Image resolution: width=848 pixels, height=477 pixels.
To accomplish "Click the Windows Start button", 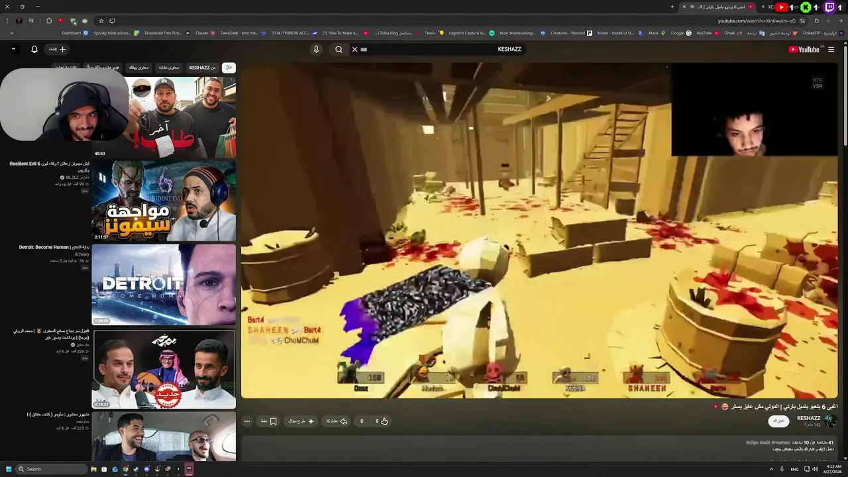I will [x=9, y=469].
